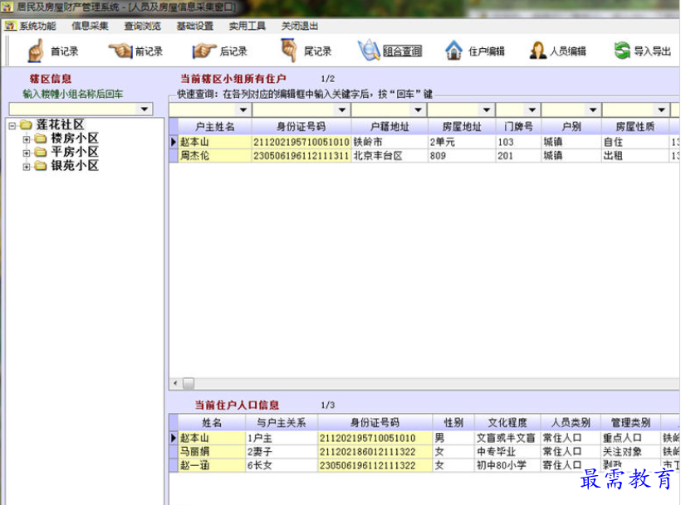
Task: Expand the 楼房小区 tree node
Action: [27, 138]
